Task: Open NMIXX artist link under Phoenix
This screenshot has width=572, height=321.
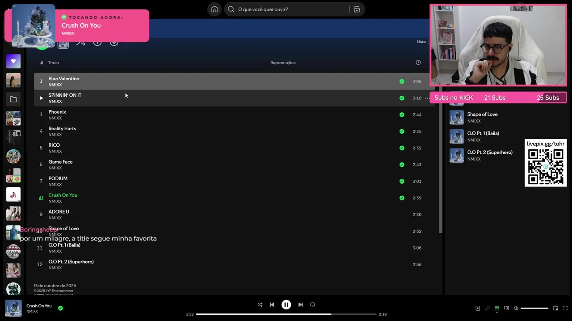Action: (55, 118)
